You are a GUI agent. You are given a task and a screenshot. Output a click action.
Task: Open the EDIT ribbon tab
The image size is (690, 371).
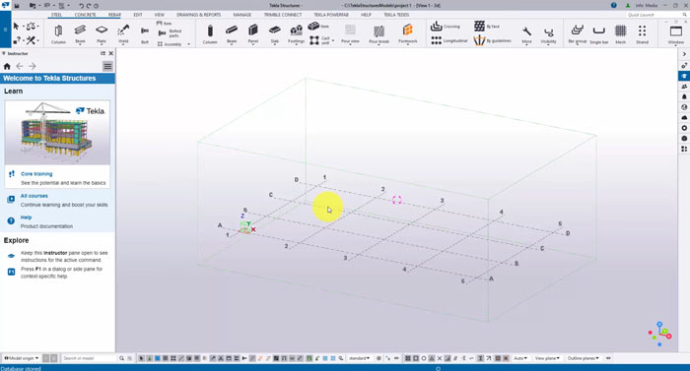tap(138, 15)
